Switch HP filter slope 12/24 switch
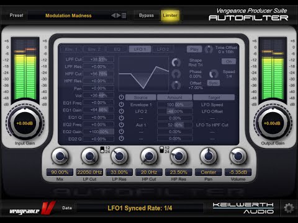 click(x=162, y=150)
